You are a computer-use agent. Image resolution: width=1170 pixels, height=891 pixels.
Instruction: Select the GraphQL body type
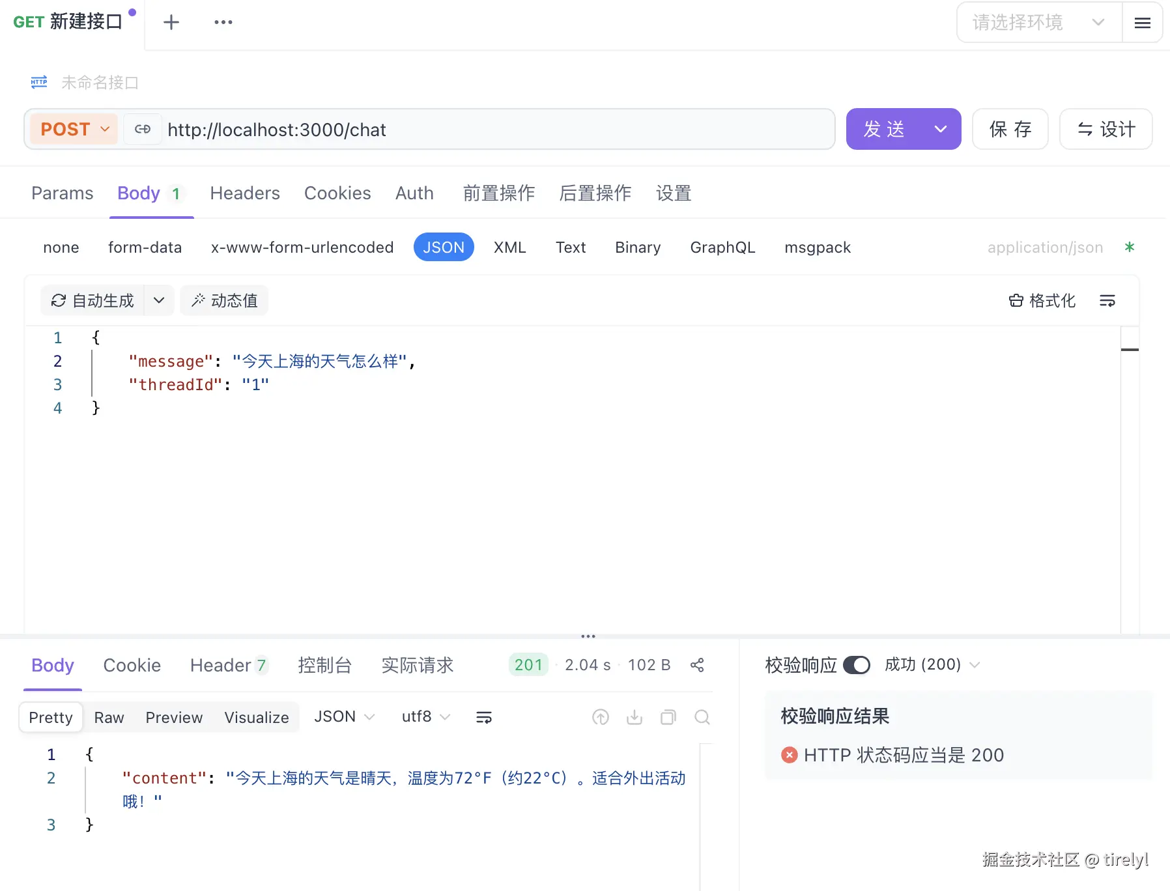[x=722, y=247]
